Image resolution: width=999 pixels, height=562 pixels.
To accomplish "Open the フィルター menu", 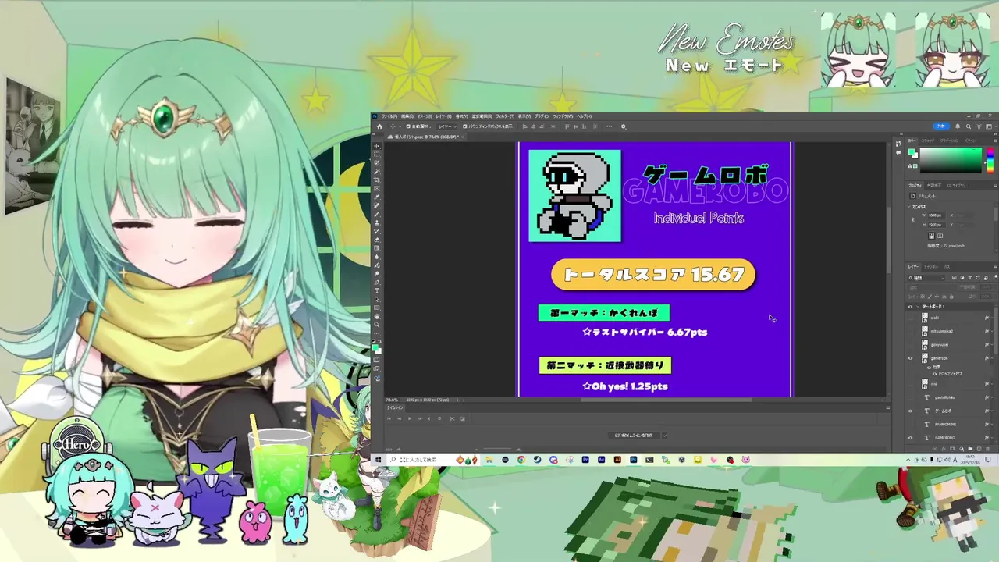I will 505,116.
